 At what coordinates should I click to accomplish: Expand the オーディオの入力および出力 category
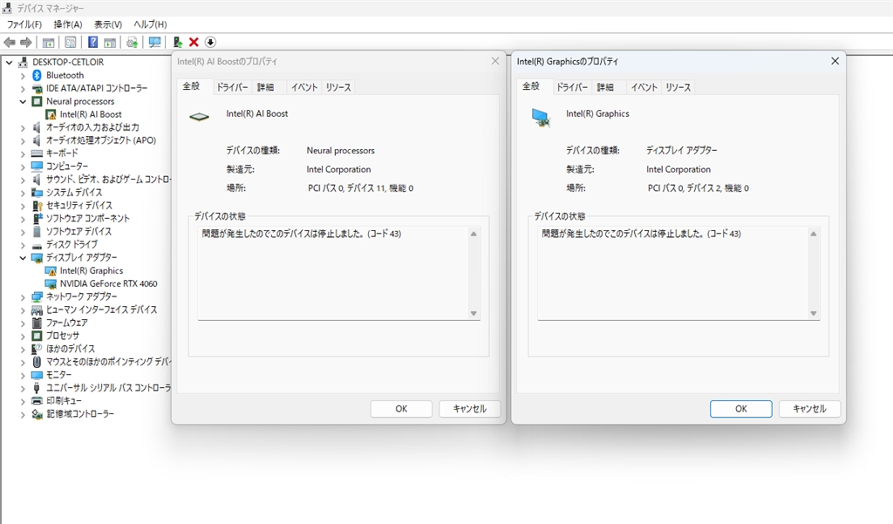pos(23,127)
